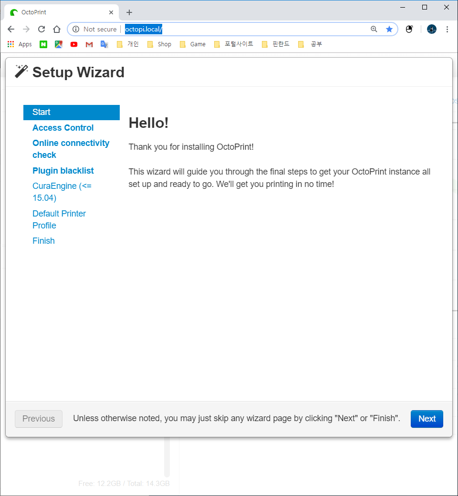Open the 공부 bookmark folder
The height and width of the screenshot is (496, 458).
click(x=310, y=44)
